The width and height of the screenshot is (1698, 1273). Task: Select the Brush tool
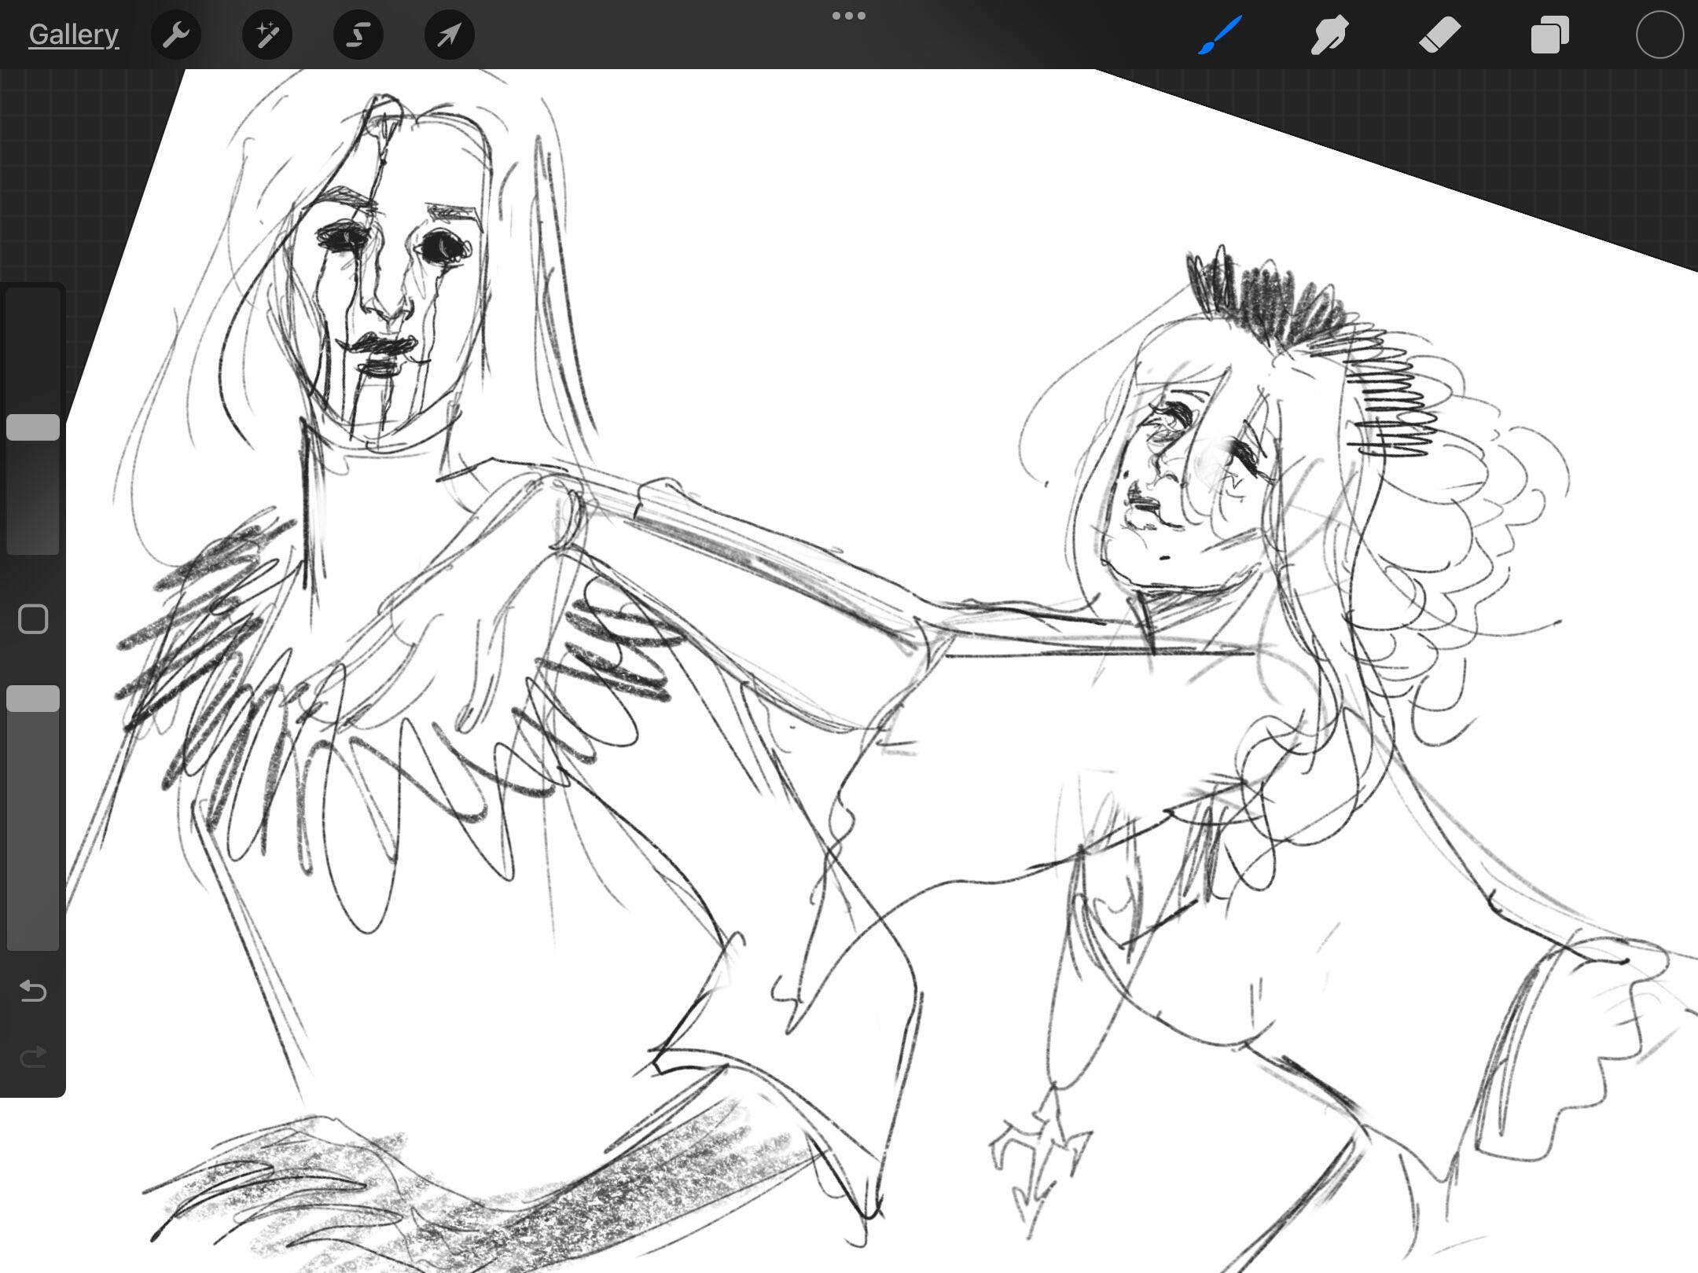[x=1220, y=35]
